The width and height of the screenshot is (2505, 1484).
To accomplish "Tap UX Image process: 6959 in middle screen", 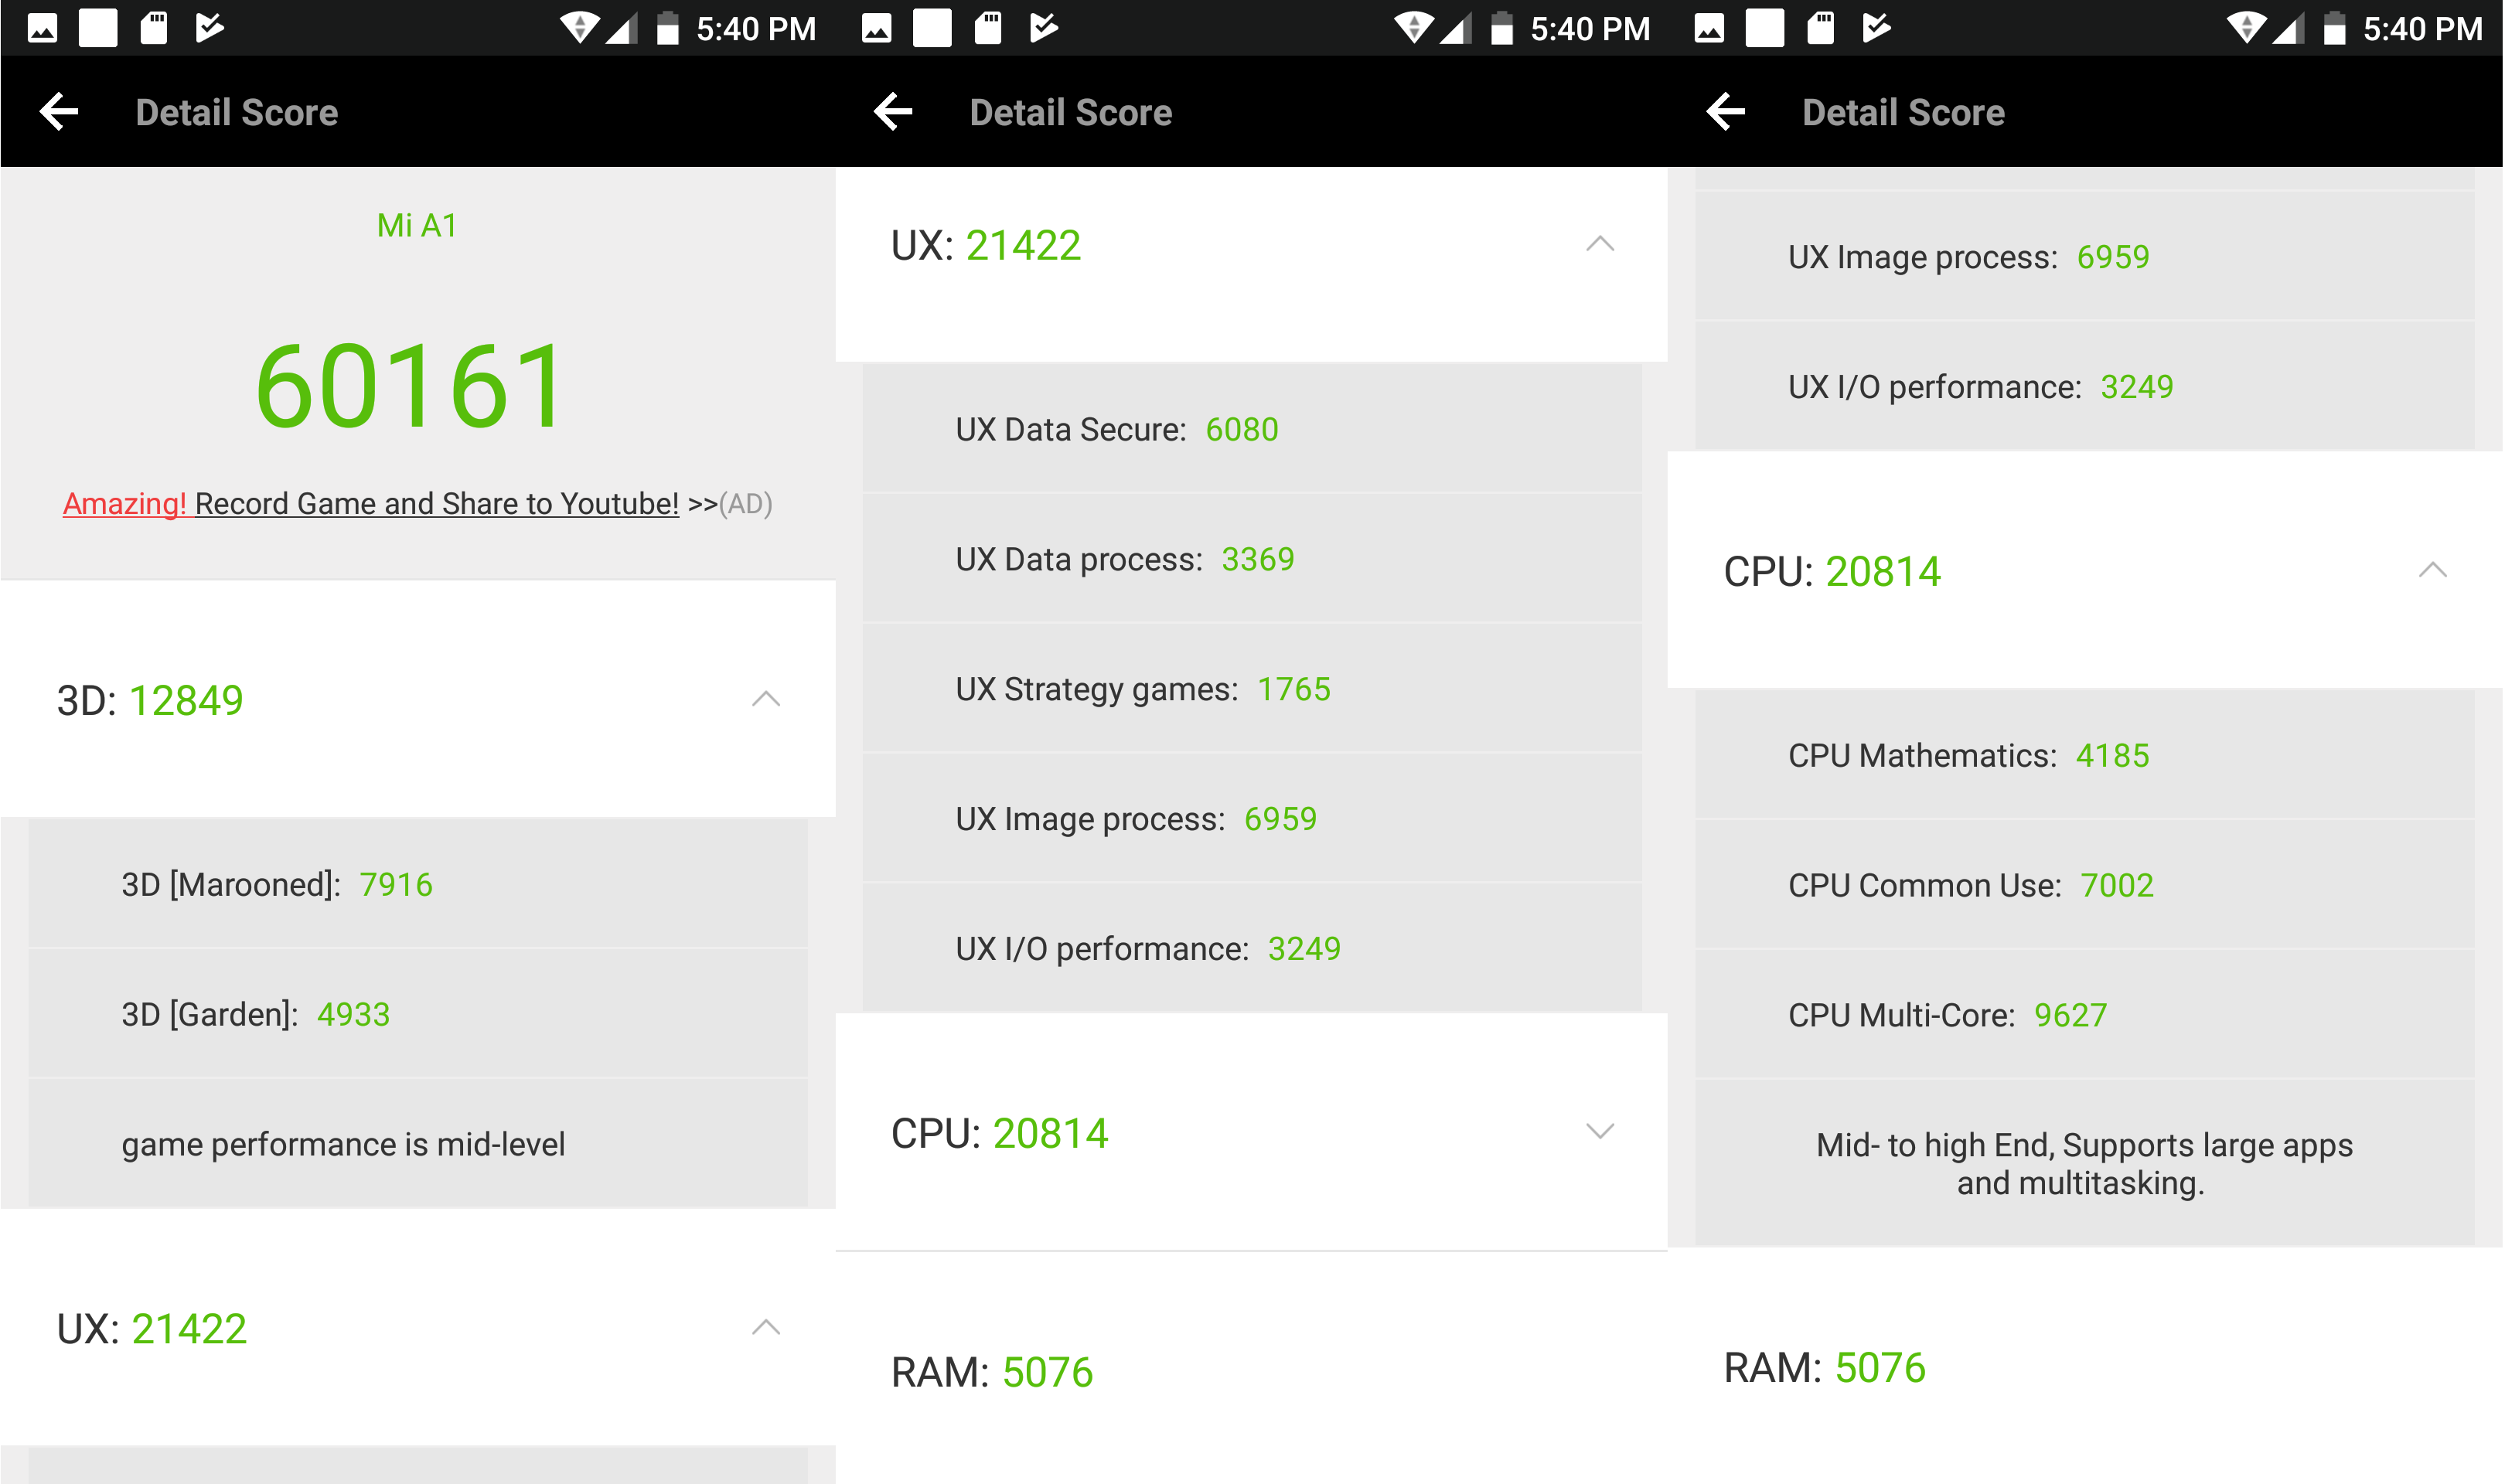I will [1252, 818].
